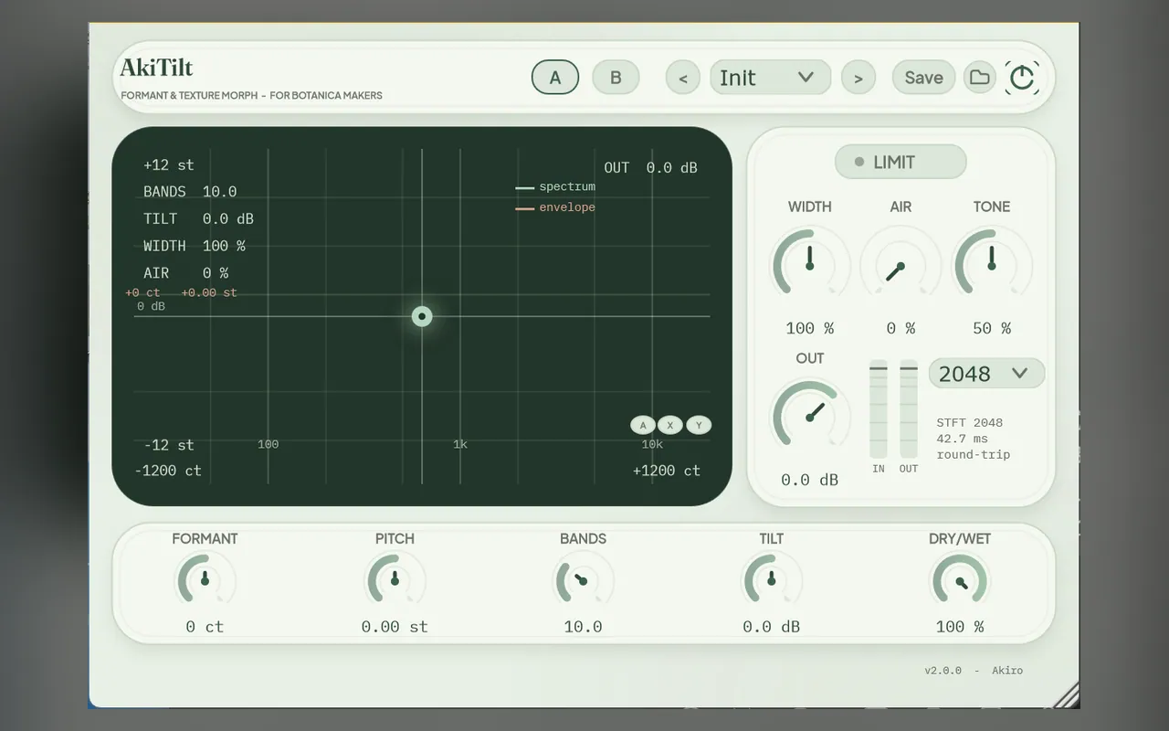Click the AIR knob
This screenshot has height=731, width=1169.
tap(900, 265)
